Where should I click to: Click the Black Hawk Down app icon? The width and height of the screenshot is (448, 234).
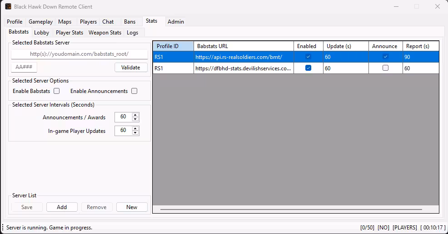8,6
